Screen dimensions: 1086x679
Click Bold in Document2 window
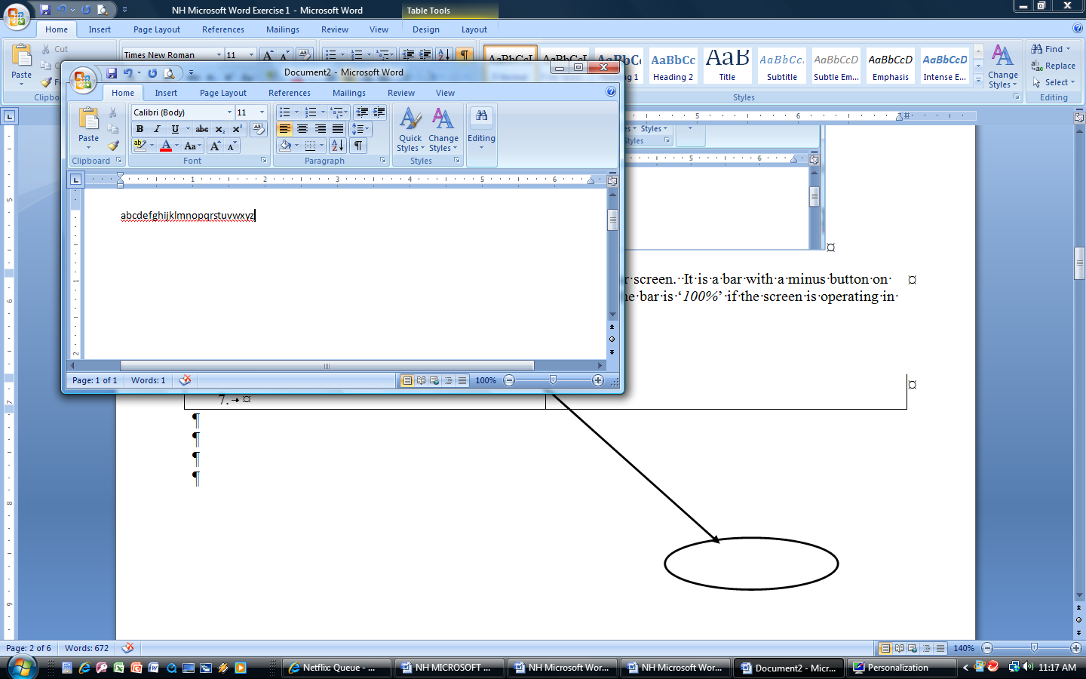pyautogui.click(x=140, y=129)
